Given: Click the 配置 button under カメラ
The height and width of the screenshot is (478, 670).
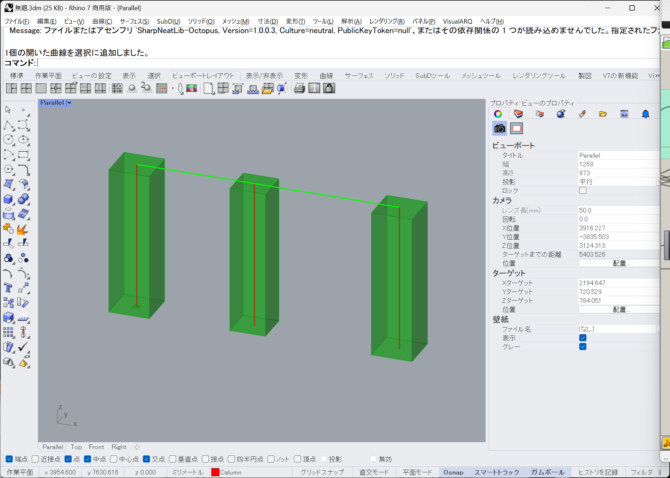Looking at the screenshot, I should 619,263.
